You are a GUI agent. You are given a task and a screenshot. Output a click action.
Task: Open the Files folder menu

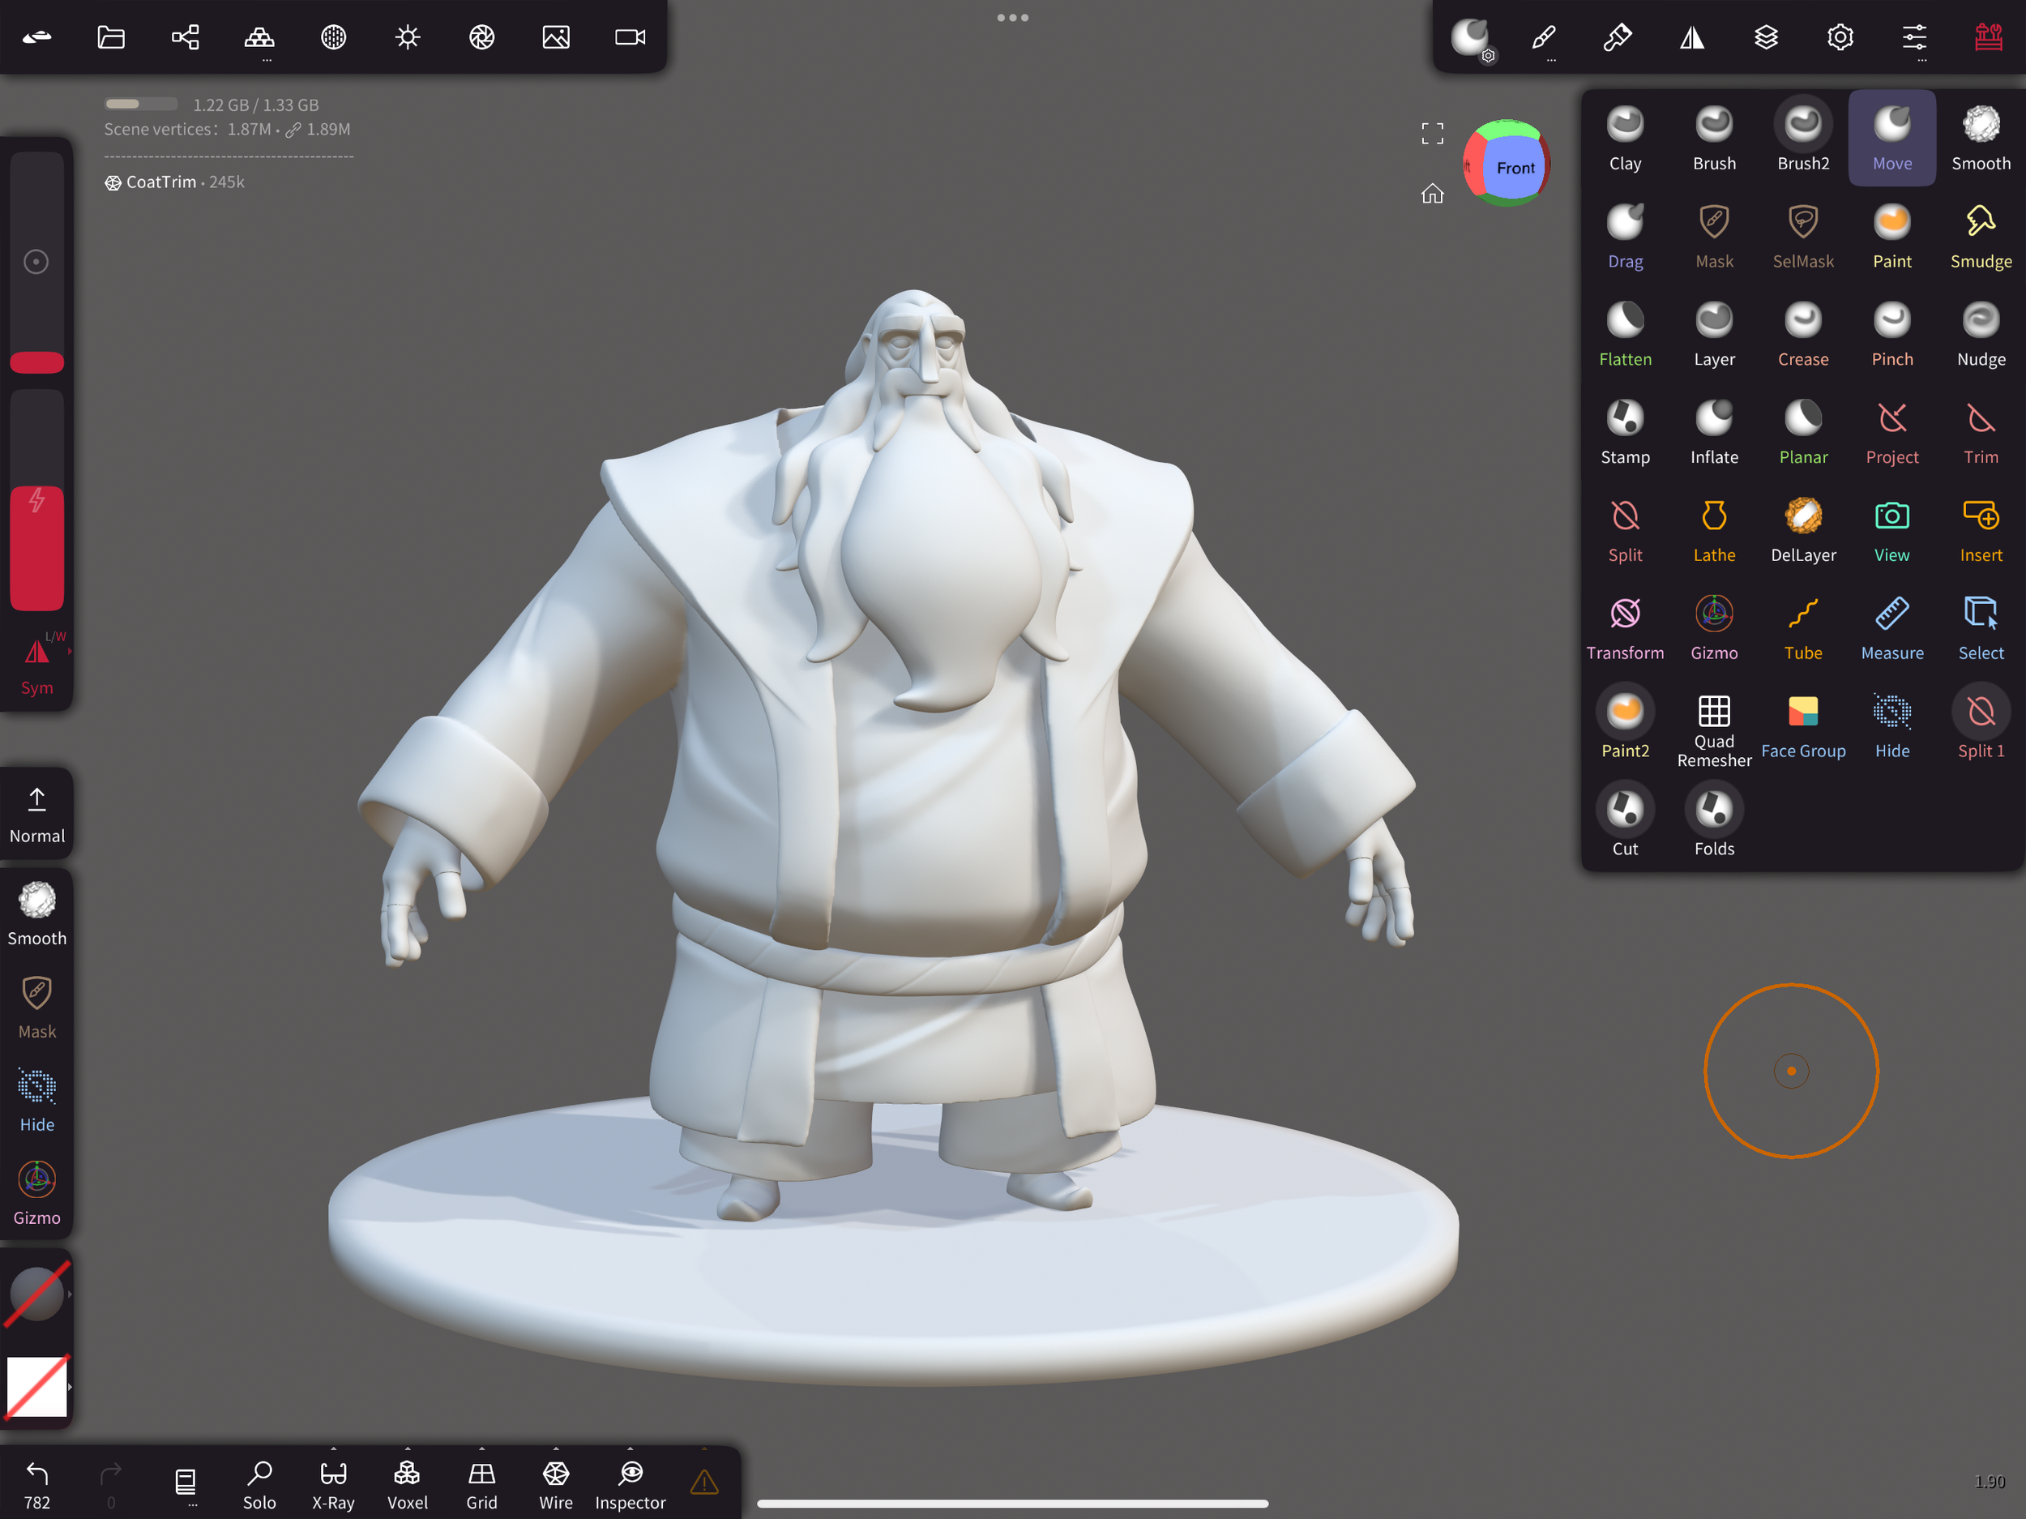click(111, 36)
